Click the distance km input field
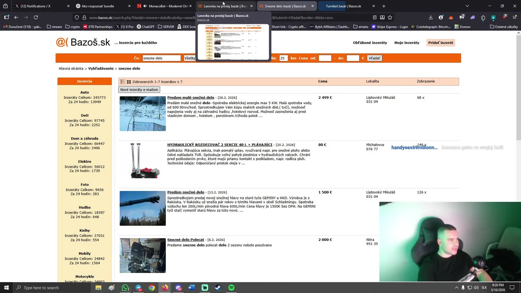Image resolution: width=521 pixels, height=293 pixels. tap(284, 58)
